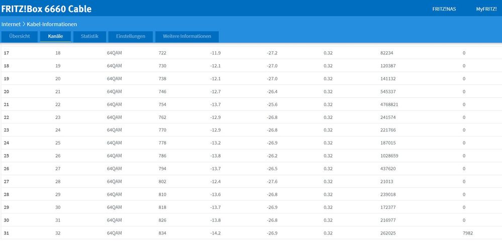
Task: Select channel number 17 in first column
Action: click(x=7, y=53)
